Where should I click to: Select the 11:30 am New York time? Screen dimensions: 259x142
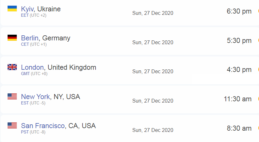point(237,99)
